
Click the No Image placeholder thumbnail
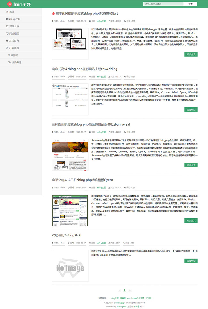(70, 266)
